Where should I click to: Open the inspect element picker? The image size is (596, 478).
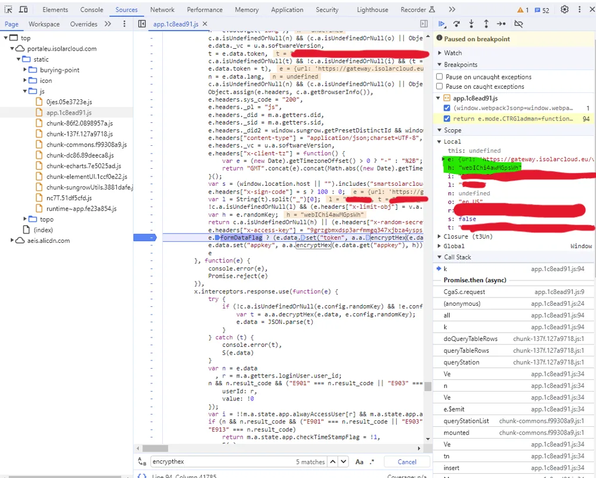(x=8, y=9)
